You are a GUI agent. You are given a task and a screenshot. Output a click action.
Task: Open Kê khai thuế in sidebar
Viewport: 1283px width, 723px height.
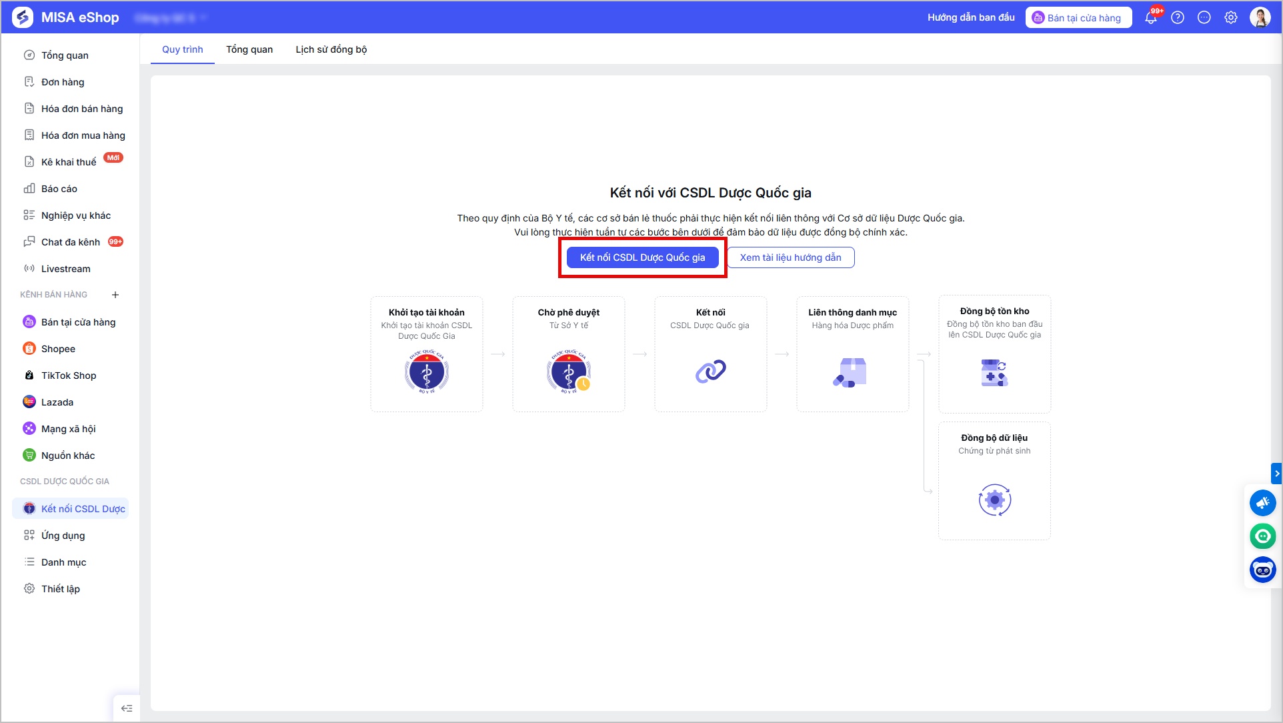pyautogui.click(x=70, y=162)
